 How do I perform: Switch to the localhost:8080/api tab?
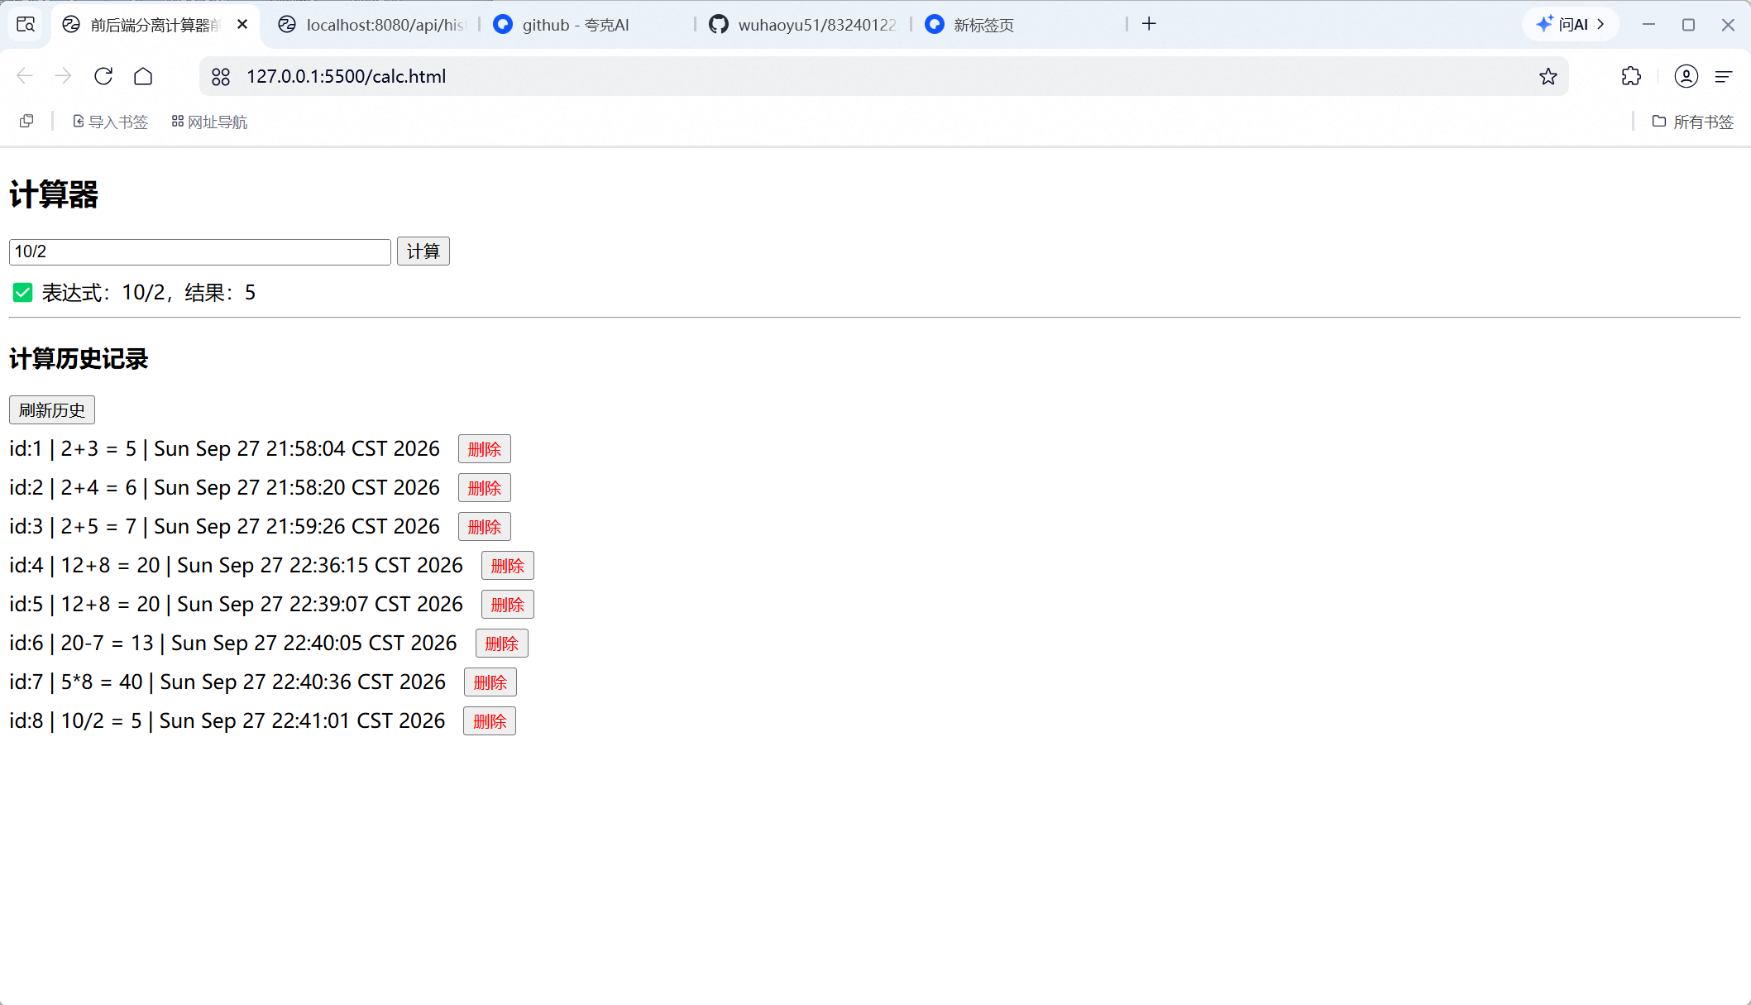pyautogui.click(x=372, y=25)
